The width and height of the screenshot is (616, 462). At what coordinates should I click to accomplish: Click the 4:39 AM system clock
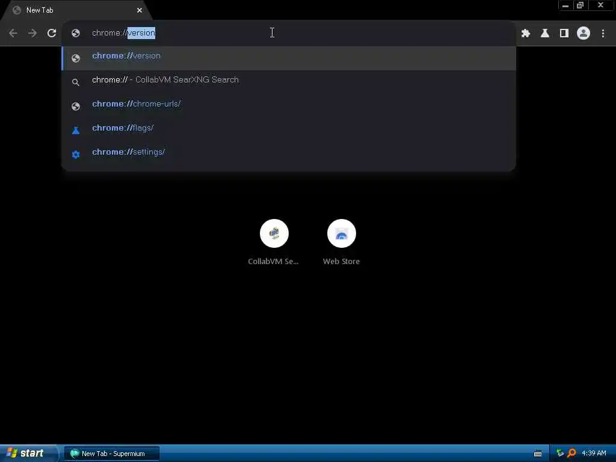coord(594,454)
